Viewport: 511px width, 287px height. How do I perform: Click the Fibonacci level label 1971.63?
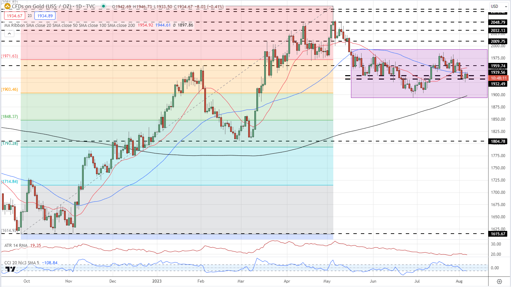(x=10, y=56)
